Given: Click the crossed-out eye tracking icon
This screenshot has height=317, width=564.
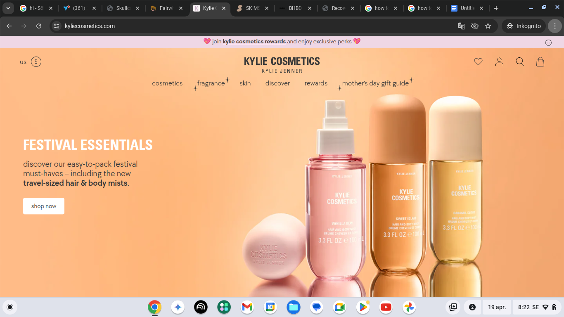Looking at the screenshot, I should 475,26.
